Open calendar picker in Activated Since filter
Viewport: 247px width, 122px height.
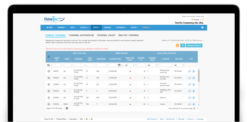click(x=119, y=65)
